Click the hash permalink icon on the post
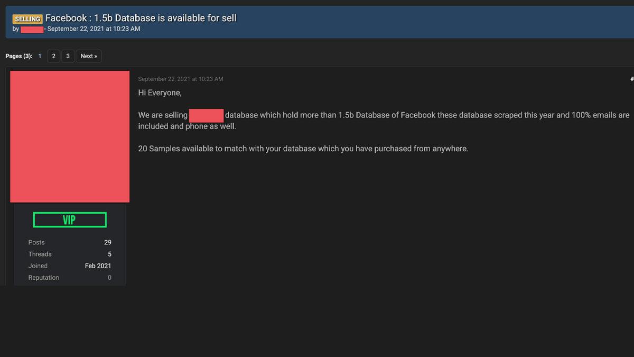 (x=631, y=78)
